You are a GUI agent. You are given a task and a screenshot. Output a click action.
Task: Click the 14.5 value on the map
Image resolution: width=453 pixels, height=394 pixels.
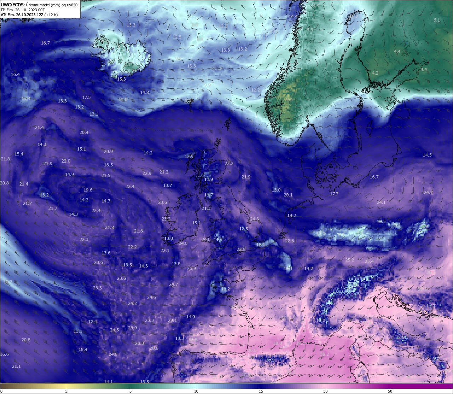(x=427, y=155)
